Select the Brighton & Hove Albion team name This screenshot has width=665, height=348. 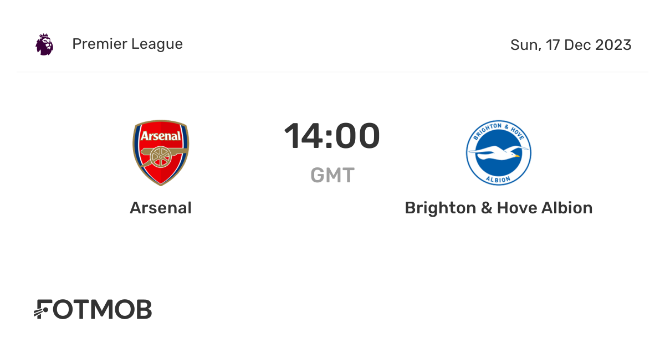(498, 208)
